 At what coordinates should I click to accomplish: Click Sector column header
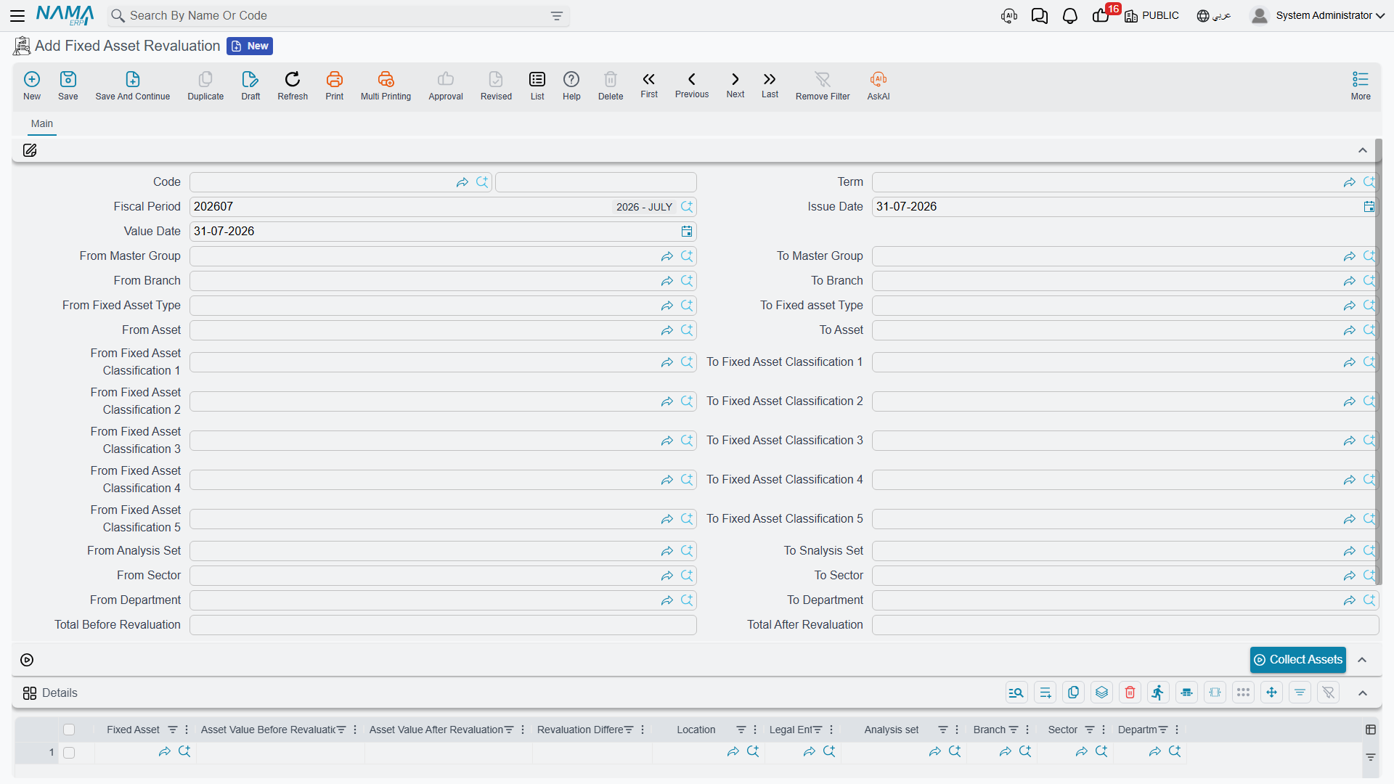point(1062,730)
